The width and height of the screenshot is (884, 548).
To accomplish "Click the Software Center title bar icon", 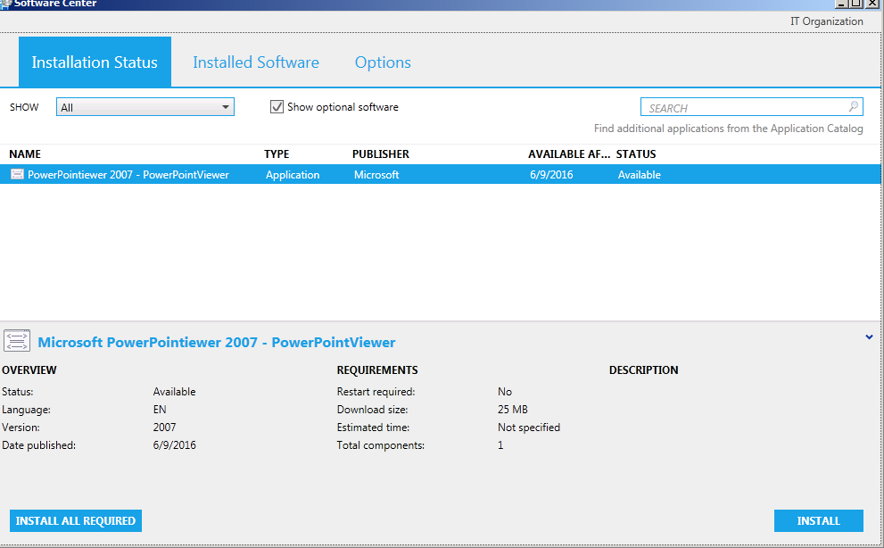I will tap(5, 4).
